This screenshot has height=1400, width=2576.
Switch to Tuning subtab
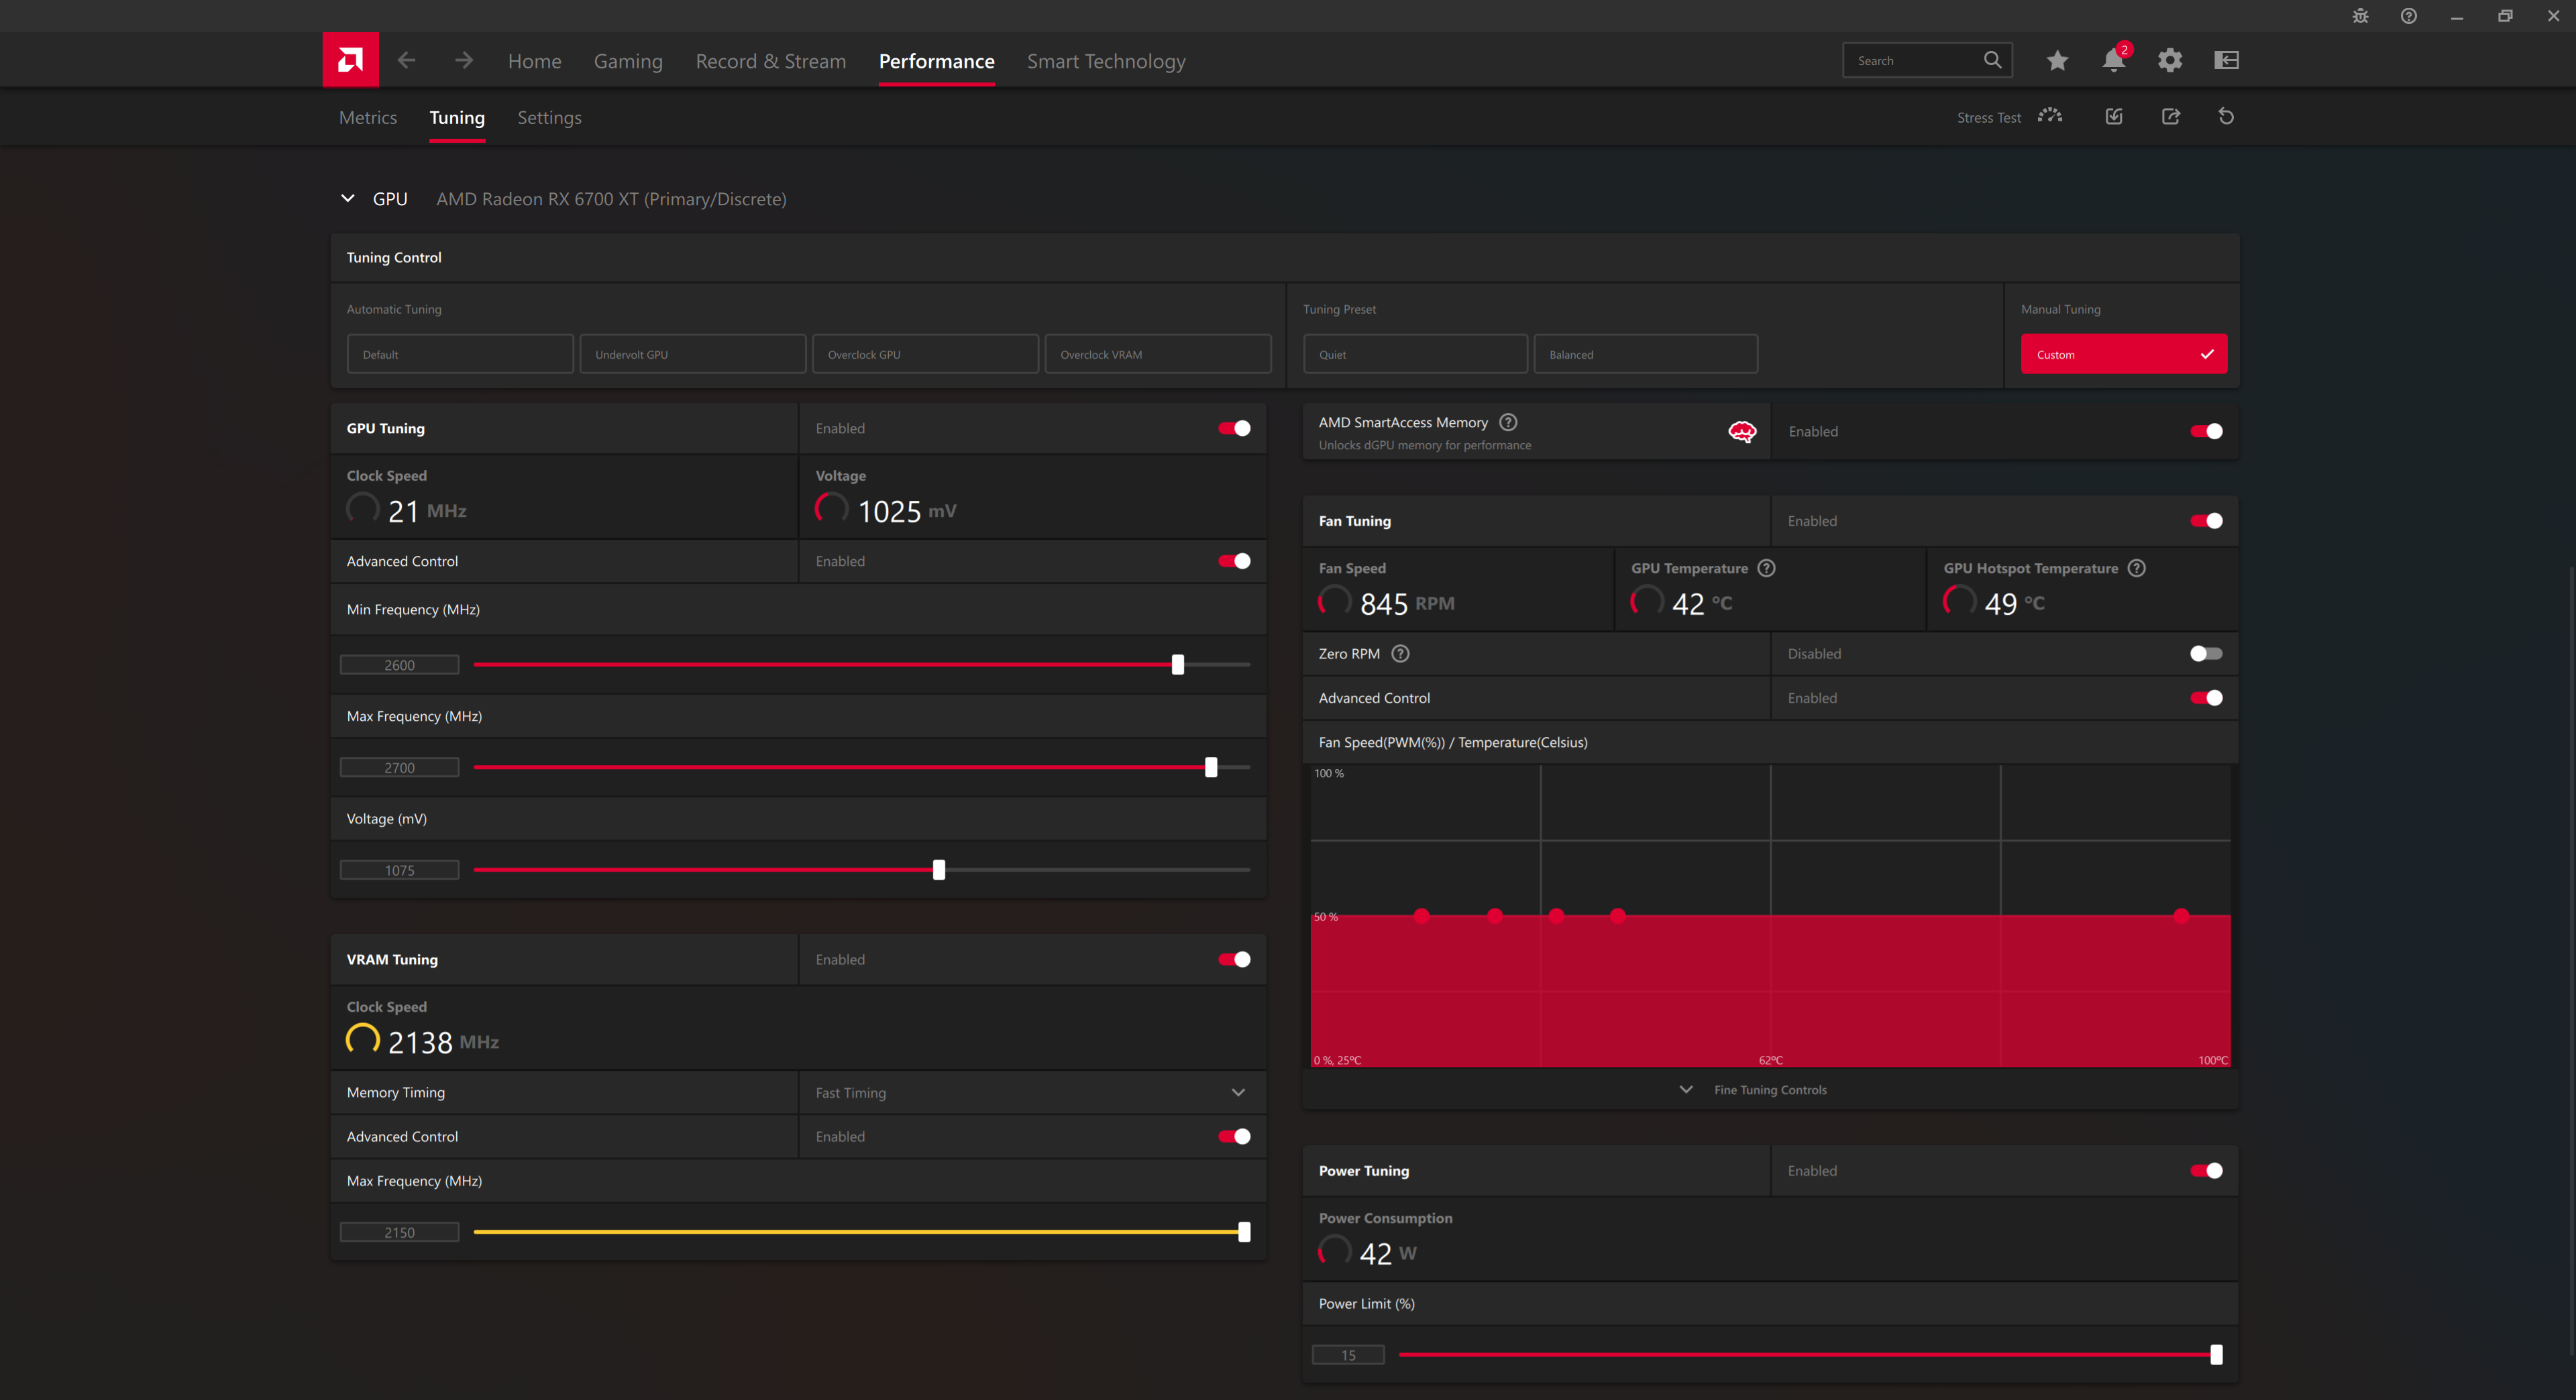[457, 117]
